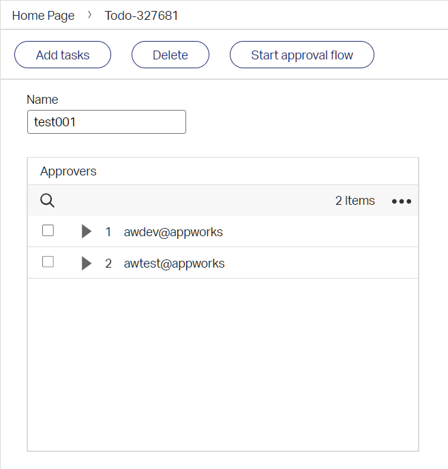Image resolution: width=448 pixels, height=469 pixels.
Task: Focus the Name field containing test001
Action: click(x=106, y=122)
